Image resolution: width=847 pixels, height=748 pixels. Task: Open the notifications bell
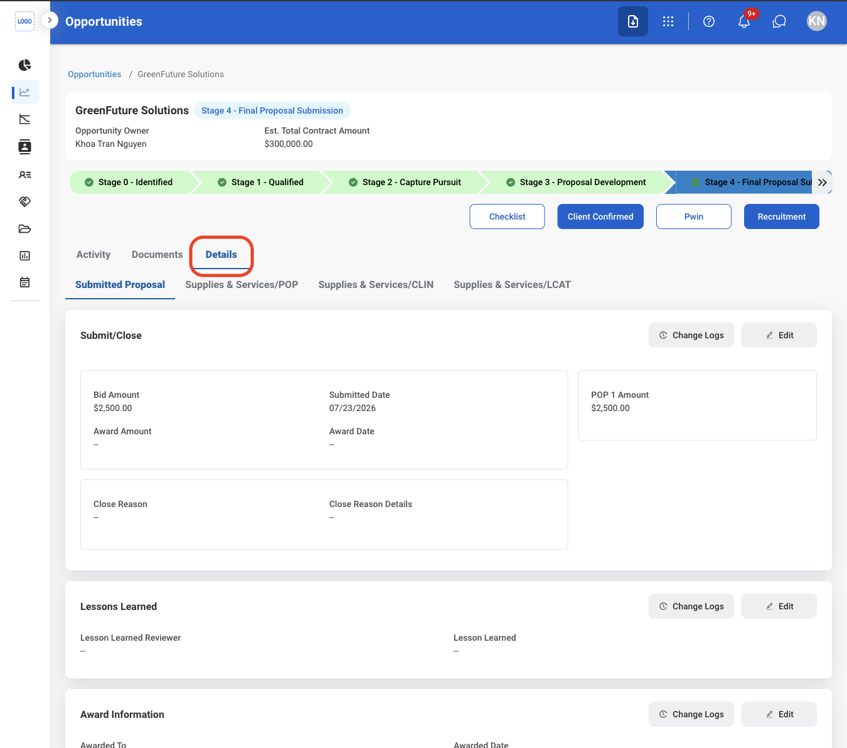pos(744,21)
